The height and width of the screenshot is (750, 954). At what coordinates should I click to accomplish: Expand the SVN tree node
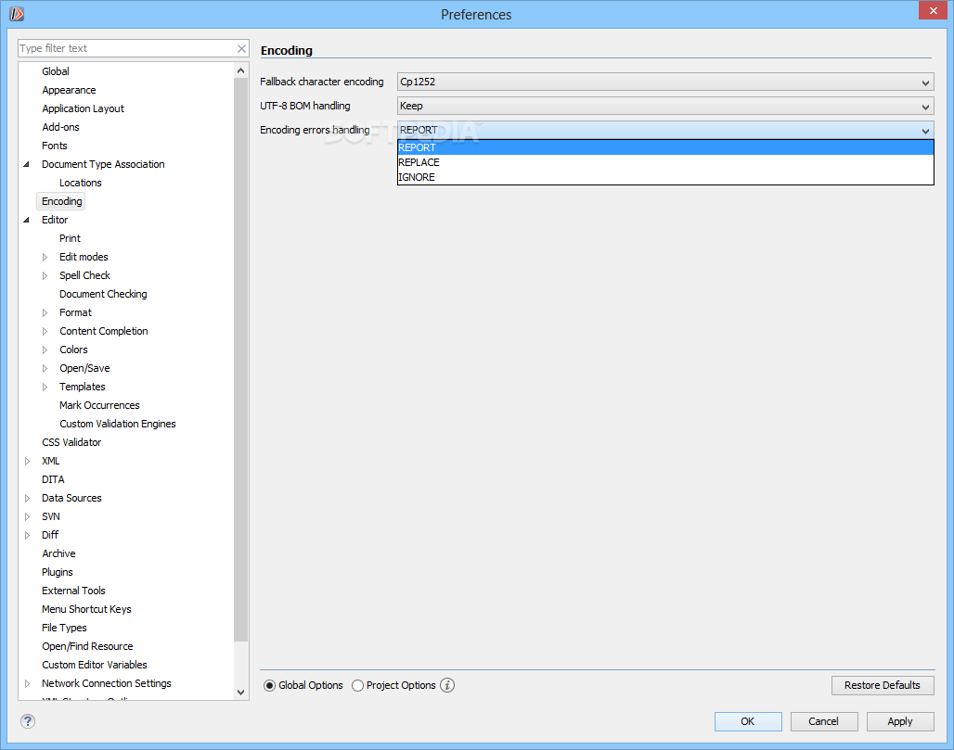tap(27, 516)
